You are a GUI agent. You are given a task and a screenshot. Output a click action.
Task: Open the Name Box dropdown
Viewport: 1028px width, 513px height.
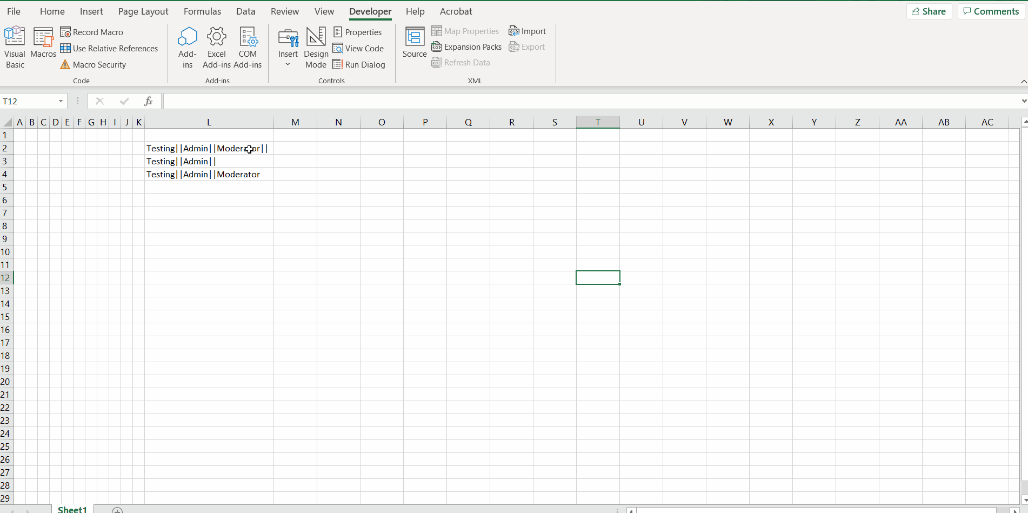pos(59,101)
